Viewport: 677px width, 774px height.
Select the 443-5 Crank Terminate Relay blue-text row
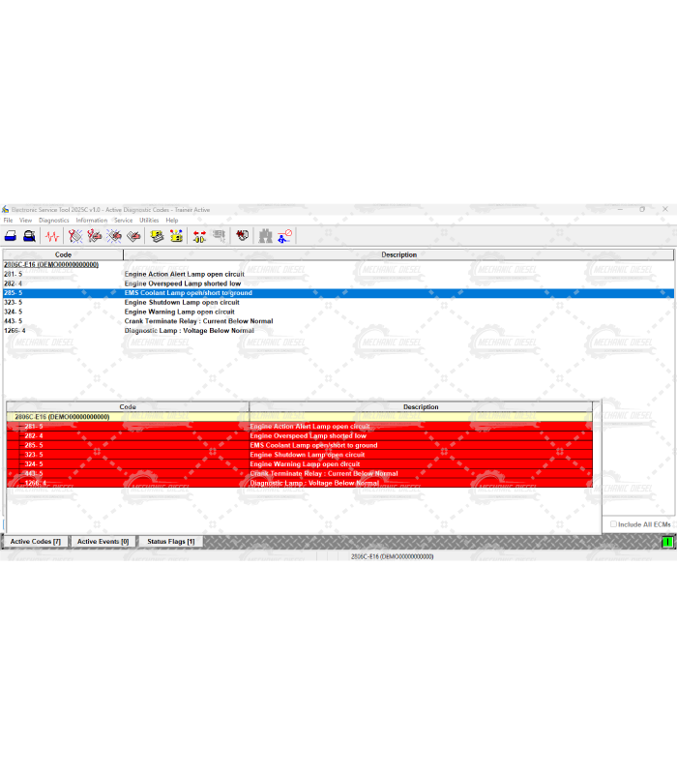coord(198,321)
